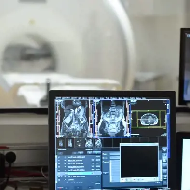Open the third dark thumbnail with bright spots
Viewport: 190px width, 190px height.
tap(79, 143)
